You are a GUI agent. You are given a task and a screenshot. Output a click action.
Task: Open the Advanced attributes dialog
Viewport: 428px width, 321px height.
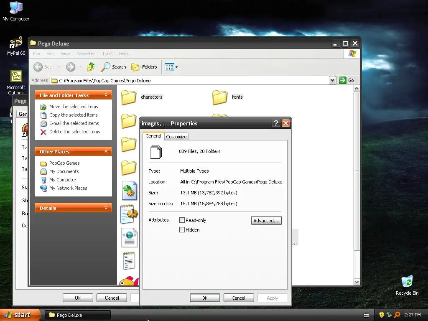[x=266, y=221]
